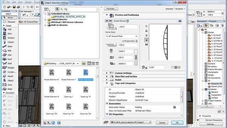The image size is (227, 128).
Task: Open the Edit menu
Action: 14,2
